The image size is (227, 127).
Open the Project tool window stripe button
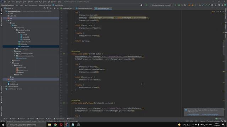point(1,11)
